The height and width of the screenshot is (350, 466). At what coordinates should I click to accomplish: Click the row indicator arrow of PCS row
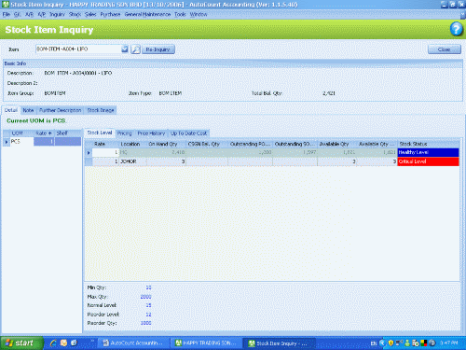click(7, 142)
